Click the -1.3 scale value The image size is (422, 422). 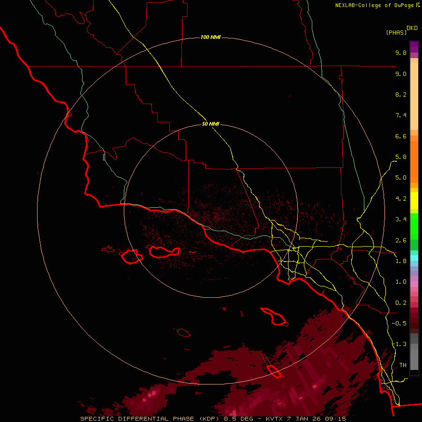click(x=399, y=344)
